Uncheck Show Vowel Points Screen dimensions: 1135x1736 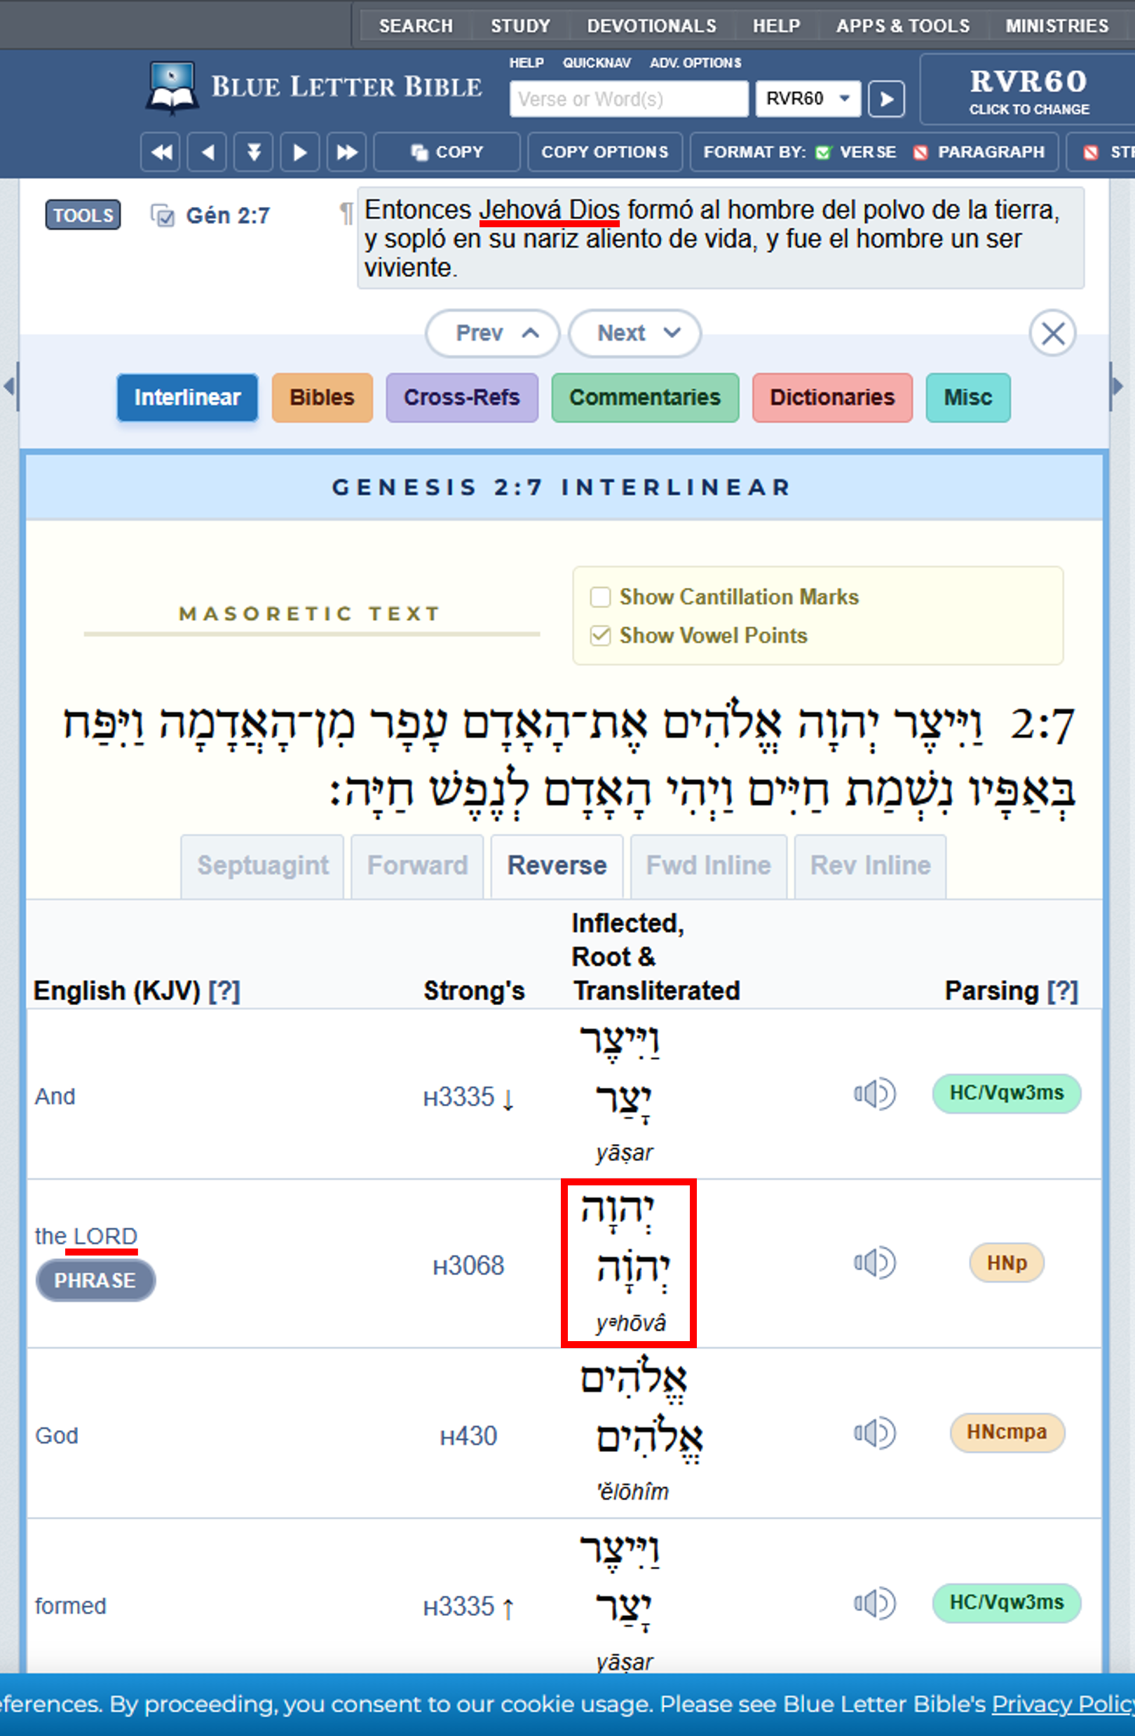(x=600, y=635)
